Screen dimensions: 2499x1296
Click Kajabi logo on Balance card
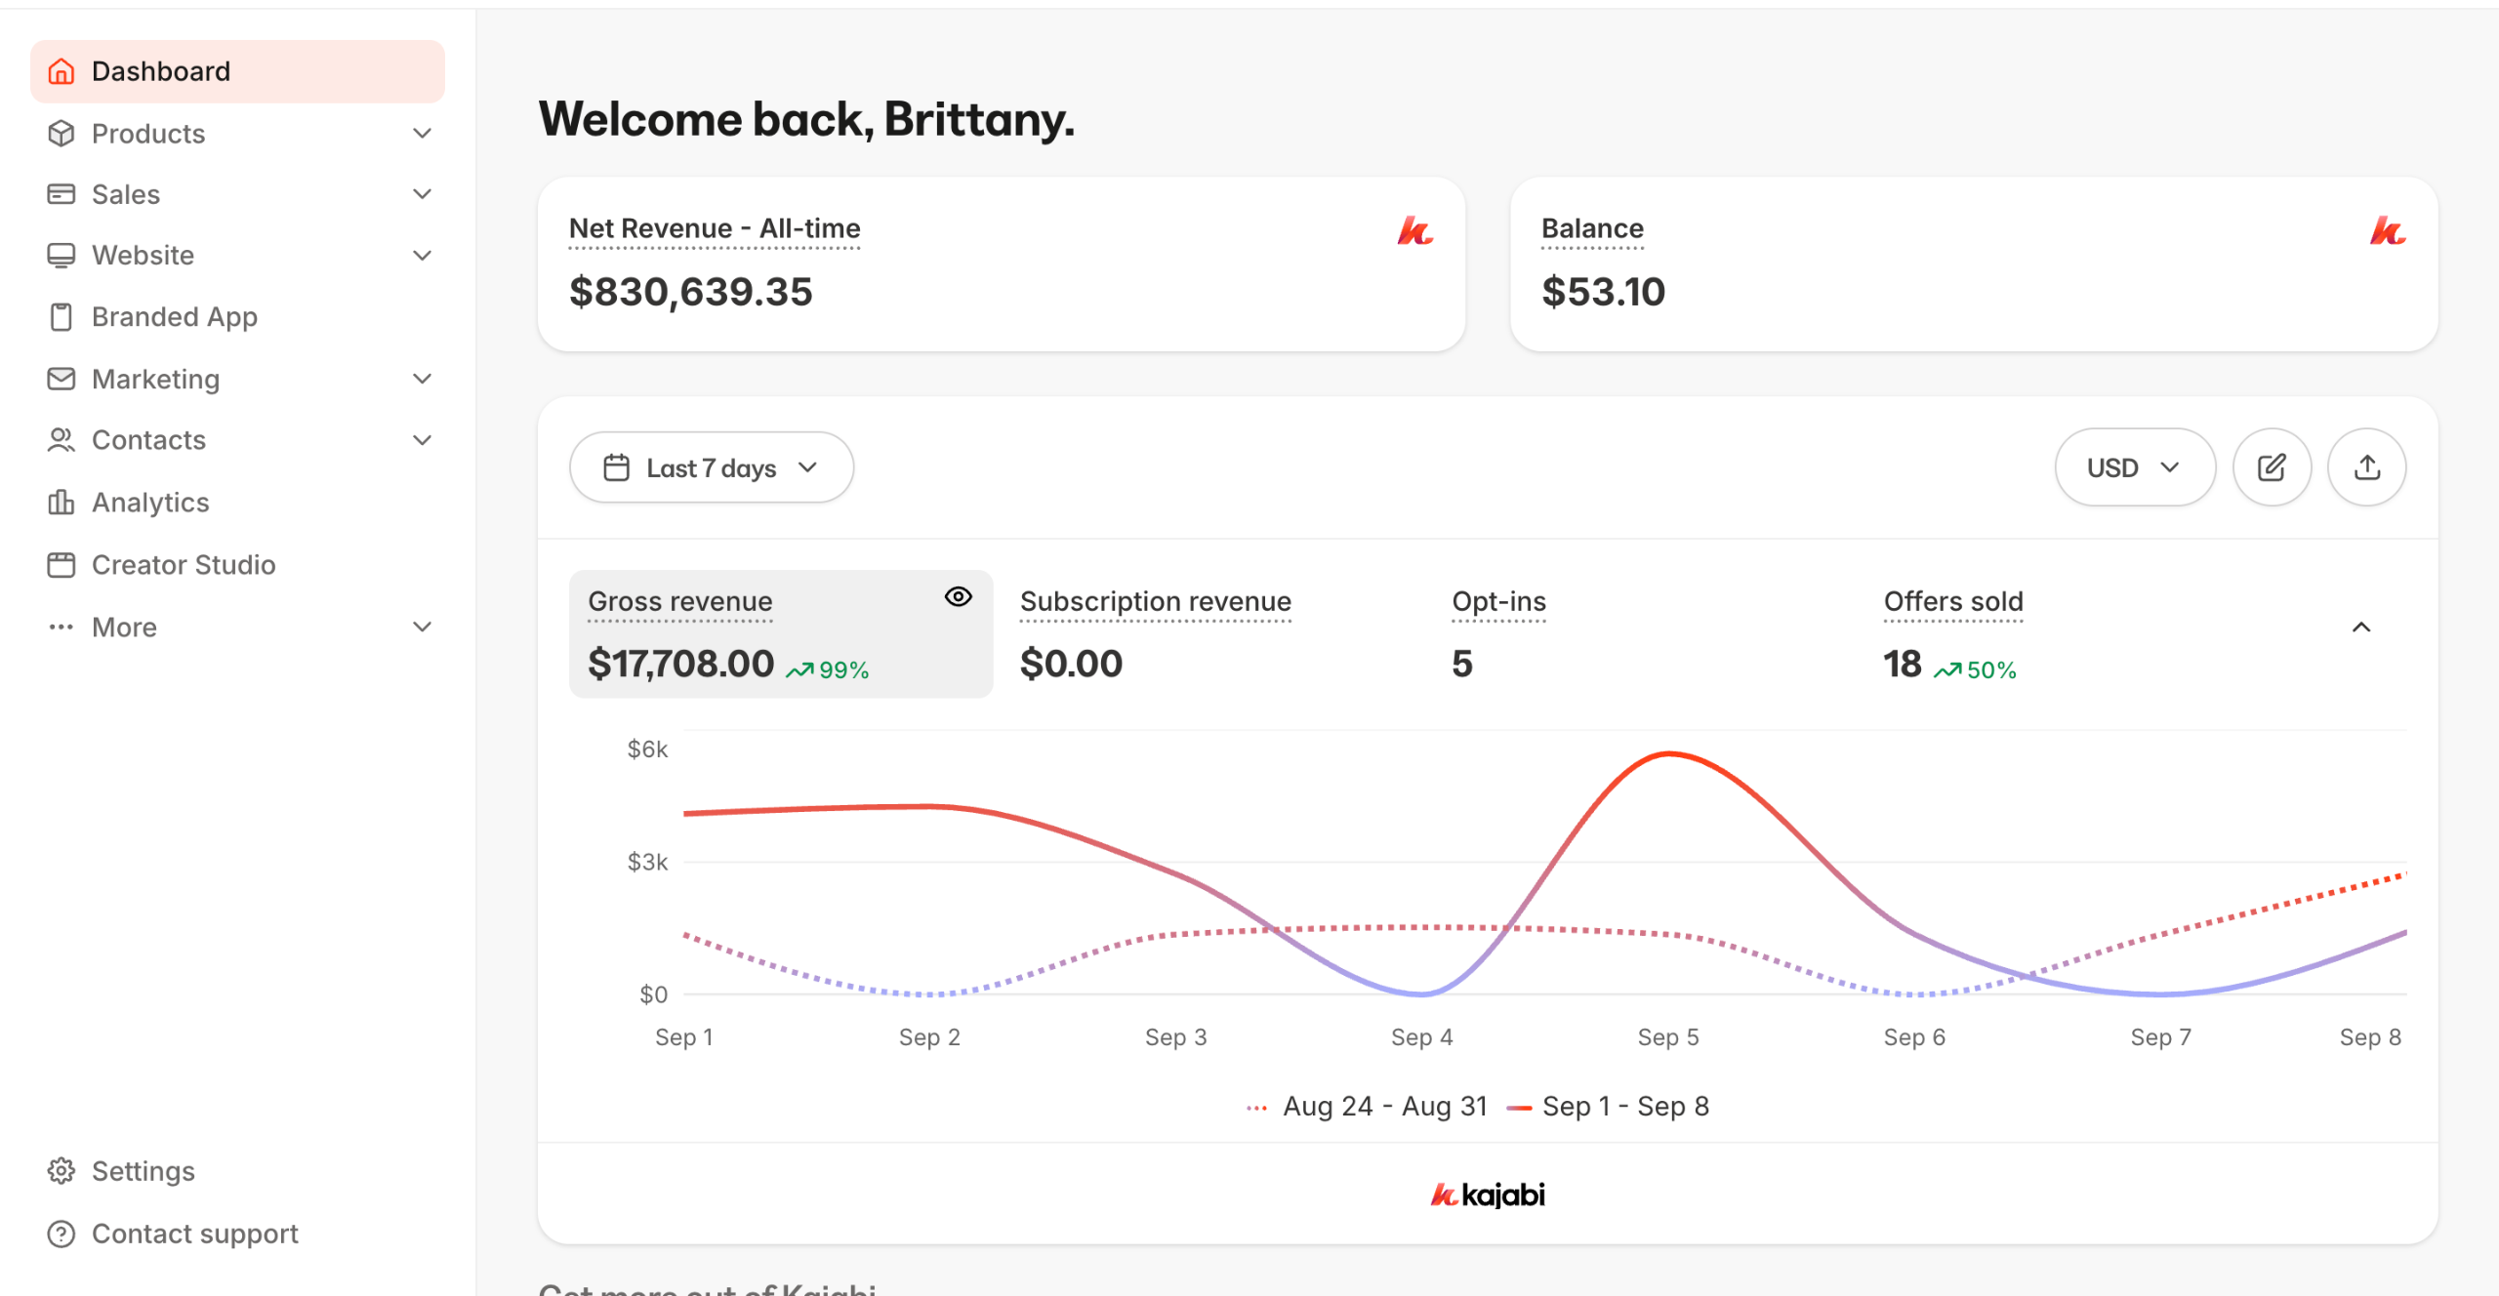(2387, 230)
